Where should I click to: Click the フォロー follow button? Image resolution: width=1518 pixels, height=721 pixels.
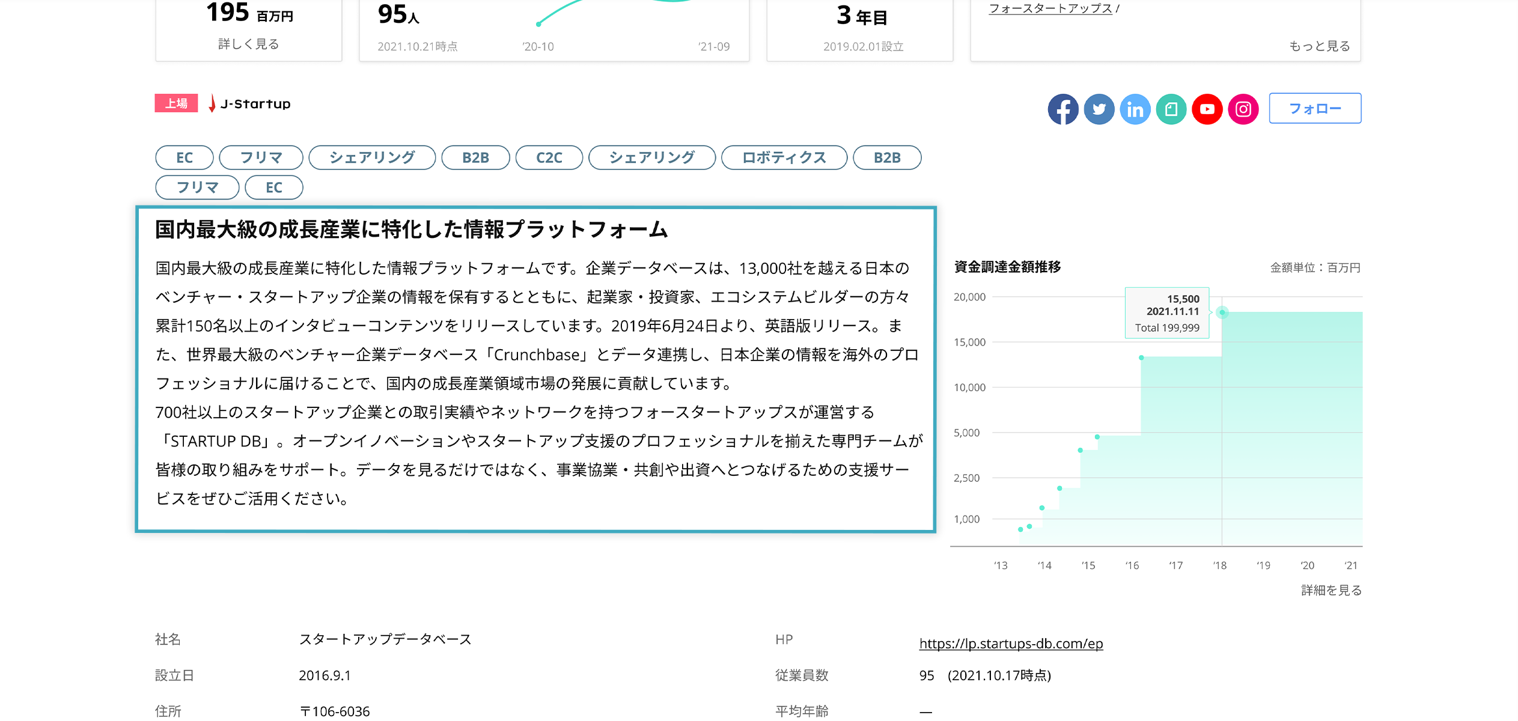[1314, 108]
